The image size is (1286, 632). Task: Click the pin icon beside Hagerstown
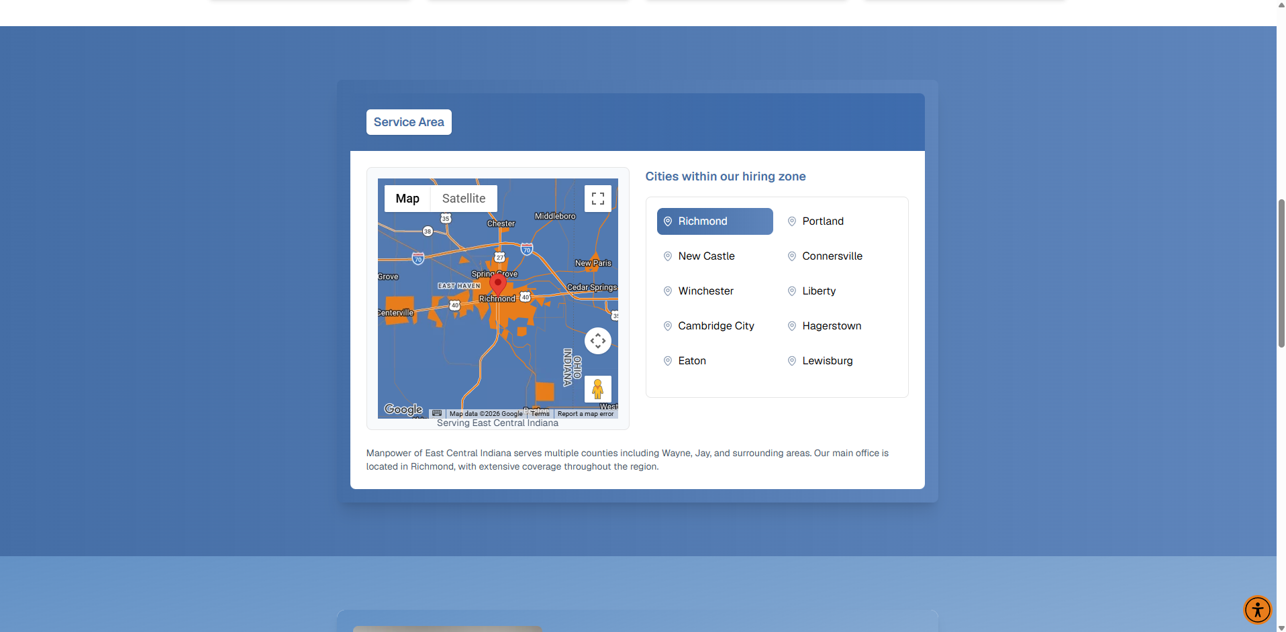coord(792,326)
